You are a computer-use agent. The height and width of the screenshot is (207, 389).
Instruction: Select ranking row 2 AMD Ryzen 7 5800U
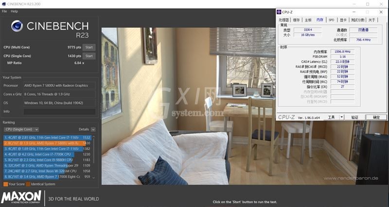(47, 143)
